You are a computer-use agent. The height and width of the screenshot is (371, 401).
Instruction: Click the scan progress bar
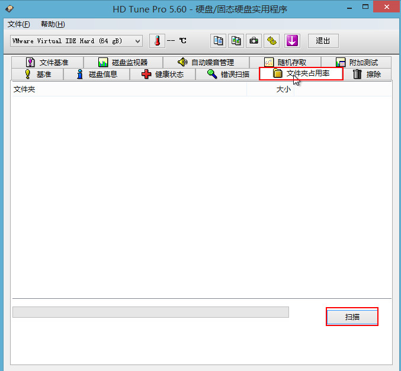pos(150,312)
